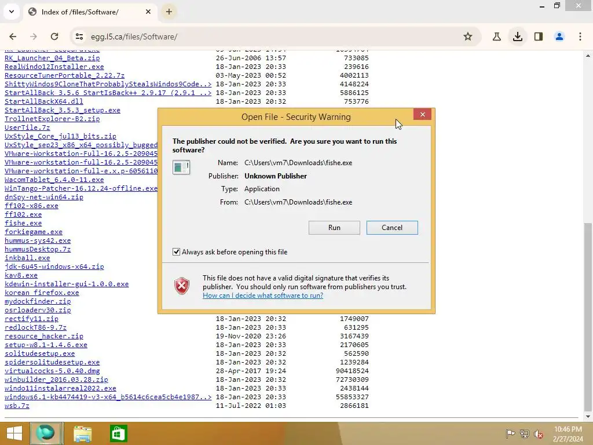Open the Windows Start button
The width and height of the screenshot is (593, 445).
[14, 433]
